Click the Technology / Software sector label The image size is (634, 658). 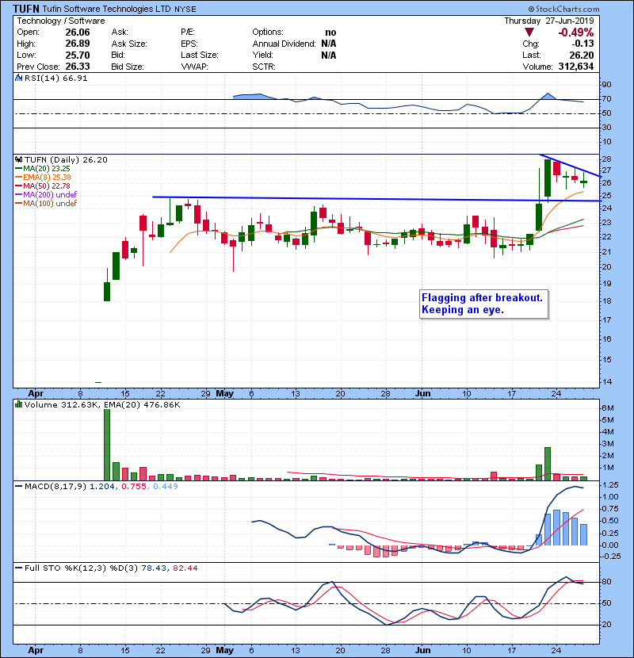[x=61, y=21]
